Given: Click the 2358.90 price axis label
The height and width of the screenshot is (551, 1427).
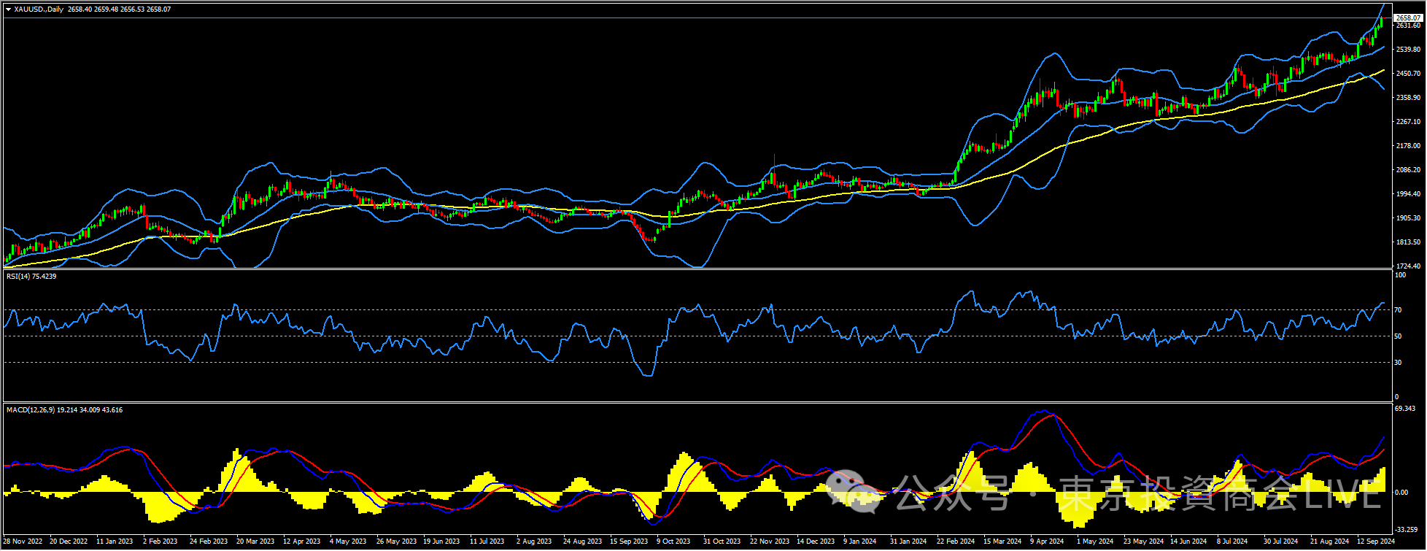Looking at the screenshot, I should [x=1407, y=98].
